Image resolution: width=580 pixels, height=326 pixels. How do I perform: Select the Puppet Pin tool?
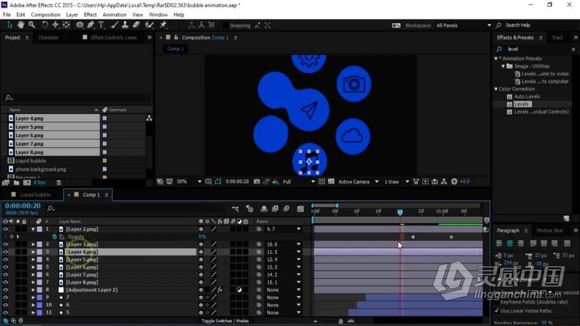(163, 25)
